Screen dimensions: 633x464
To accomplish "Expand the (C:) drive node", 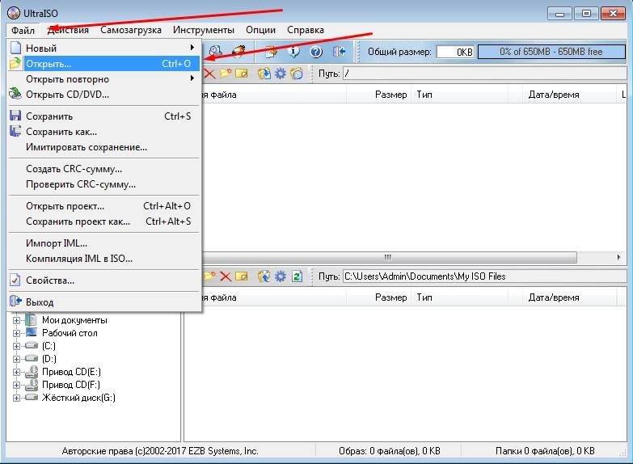I will click(16, 346).
